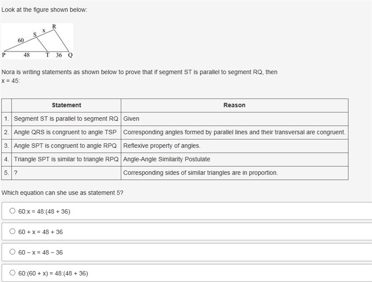Click the Reflexive property of angles reason

pos(162,146)
